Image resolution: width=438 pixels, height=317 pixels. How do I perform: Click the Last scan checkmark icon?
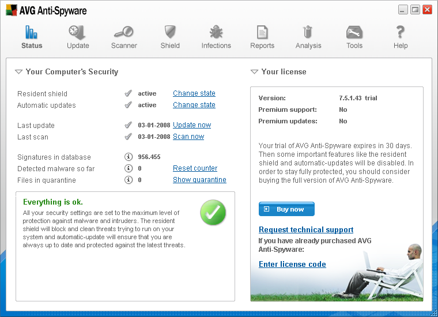128,137
